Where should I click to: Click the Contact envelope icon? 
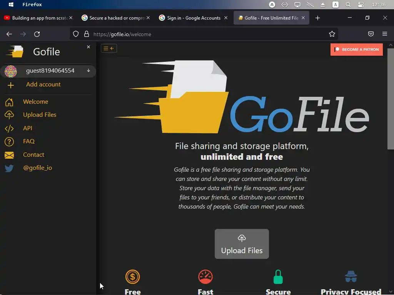click(9, 155)
